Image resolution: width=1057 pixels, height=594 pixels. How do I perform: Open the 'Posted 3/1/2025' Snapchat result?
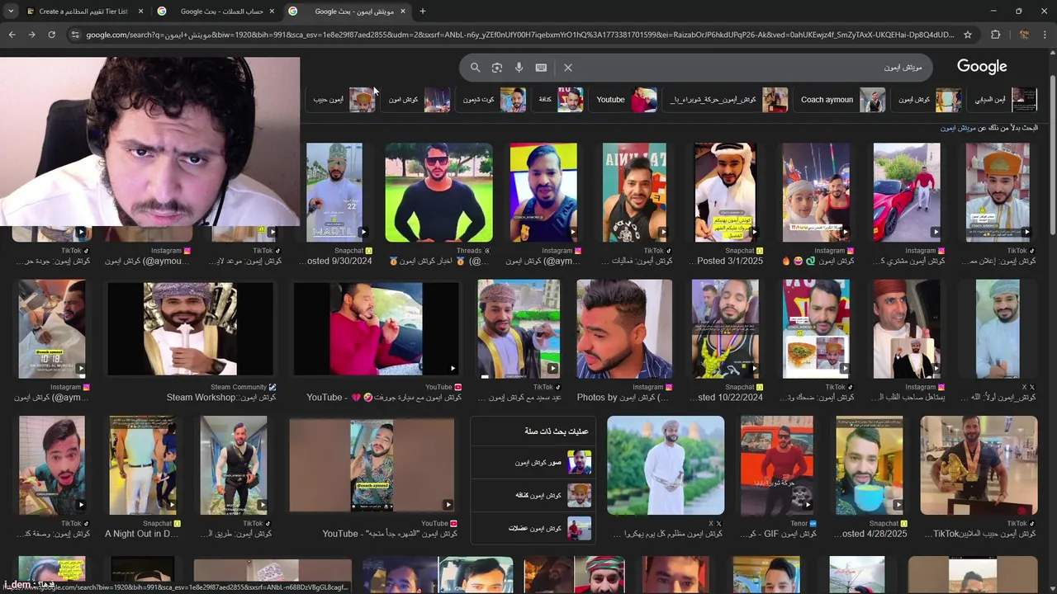(725, 192)
